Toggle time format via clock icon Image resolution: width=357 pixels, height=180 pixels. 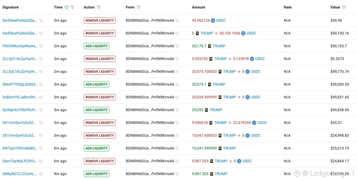point(66,8)
